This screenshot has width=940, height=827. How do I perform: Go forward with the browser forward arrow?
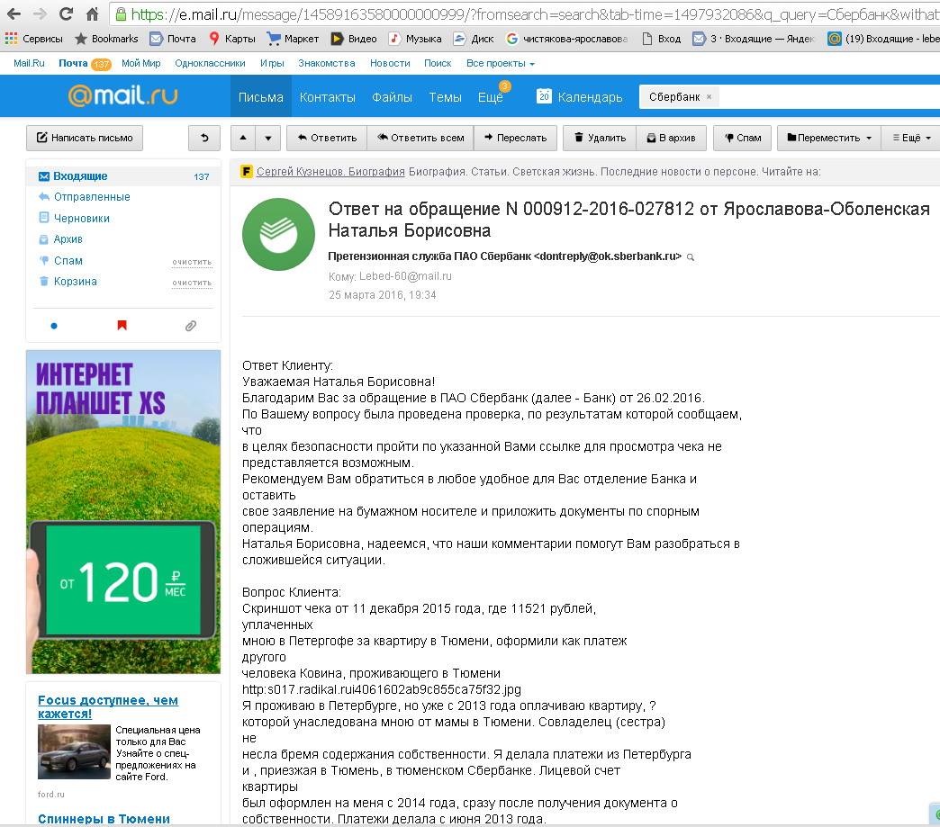40,13
